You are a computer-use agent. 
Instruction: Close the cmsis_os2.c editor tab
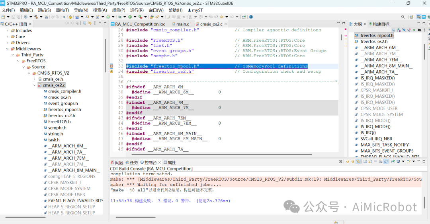tap(226, 24)
